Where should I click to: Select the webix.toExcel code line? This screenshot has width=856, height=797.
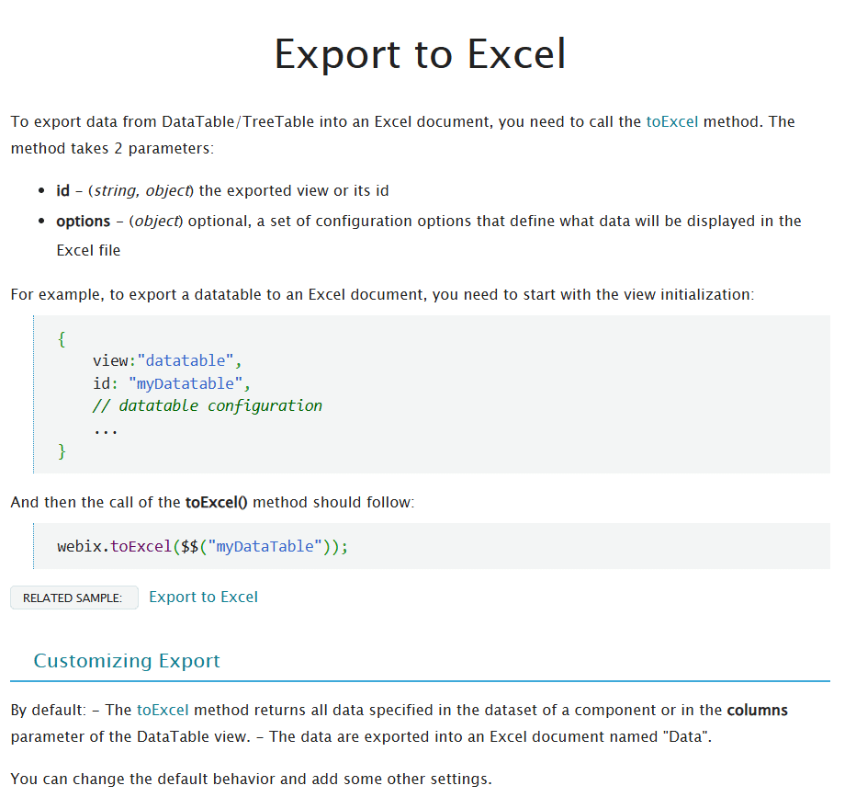pos(202,546)
